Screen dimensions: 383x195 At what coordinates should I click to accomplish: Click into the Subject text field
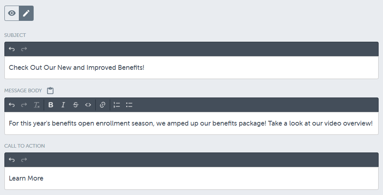pos(191,67)
